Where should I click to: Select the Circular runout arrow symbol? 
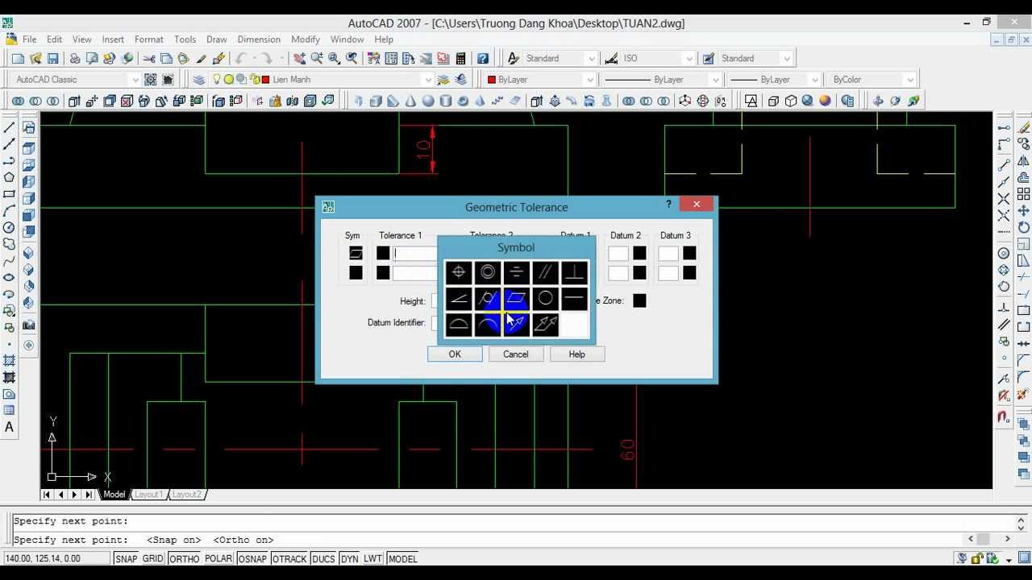pos(517,325)
